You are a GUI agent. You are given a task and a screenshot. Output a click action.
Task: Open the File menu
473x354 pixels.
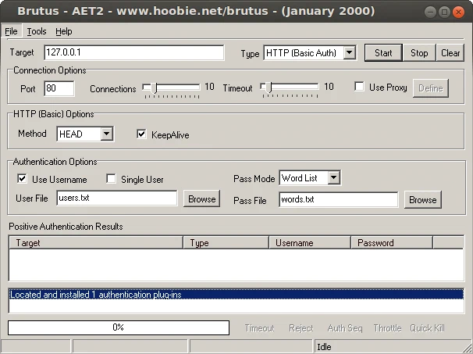tap(11, 31)
